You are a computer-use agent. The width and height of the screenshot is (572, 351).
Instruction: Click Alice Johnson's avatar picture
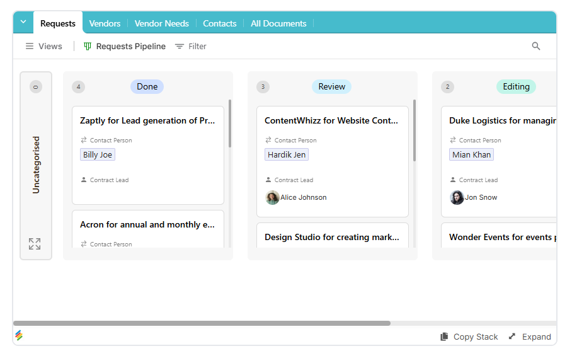272,197
